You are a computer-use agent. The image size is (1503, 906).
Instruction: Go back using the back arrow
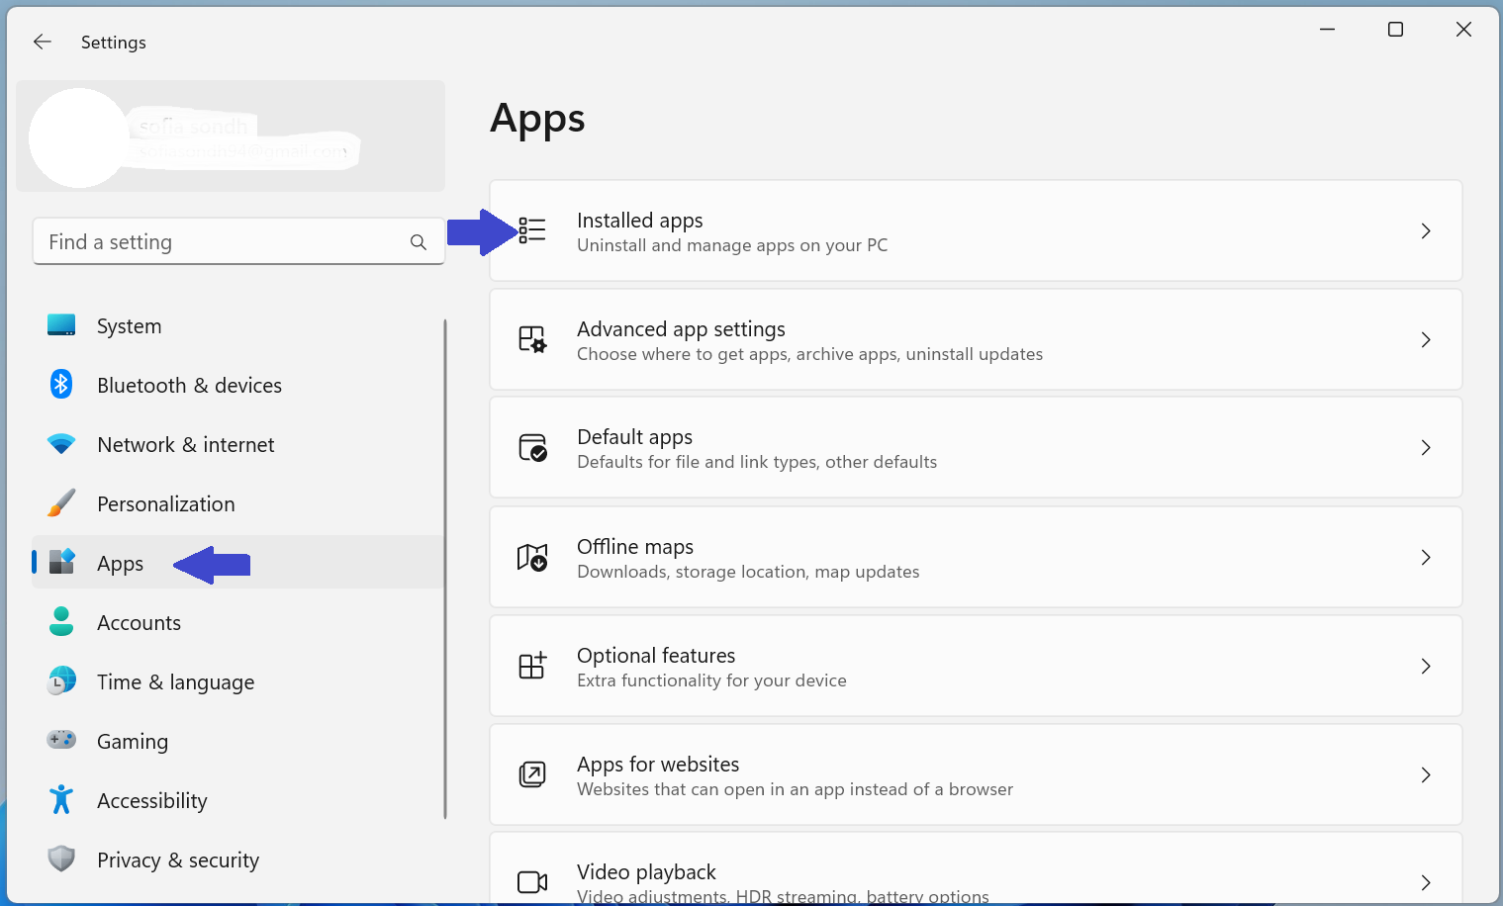click(x=43, y=42)
